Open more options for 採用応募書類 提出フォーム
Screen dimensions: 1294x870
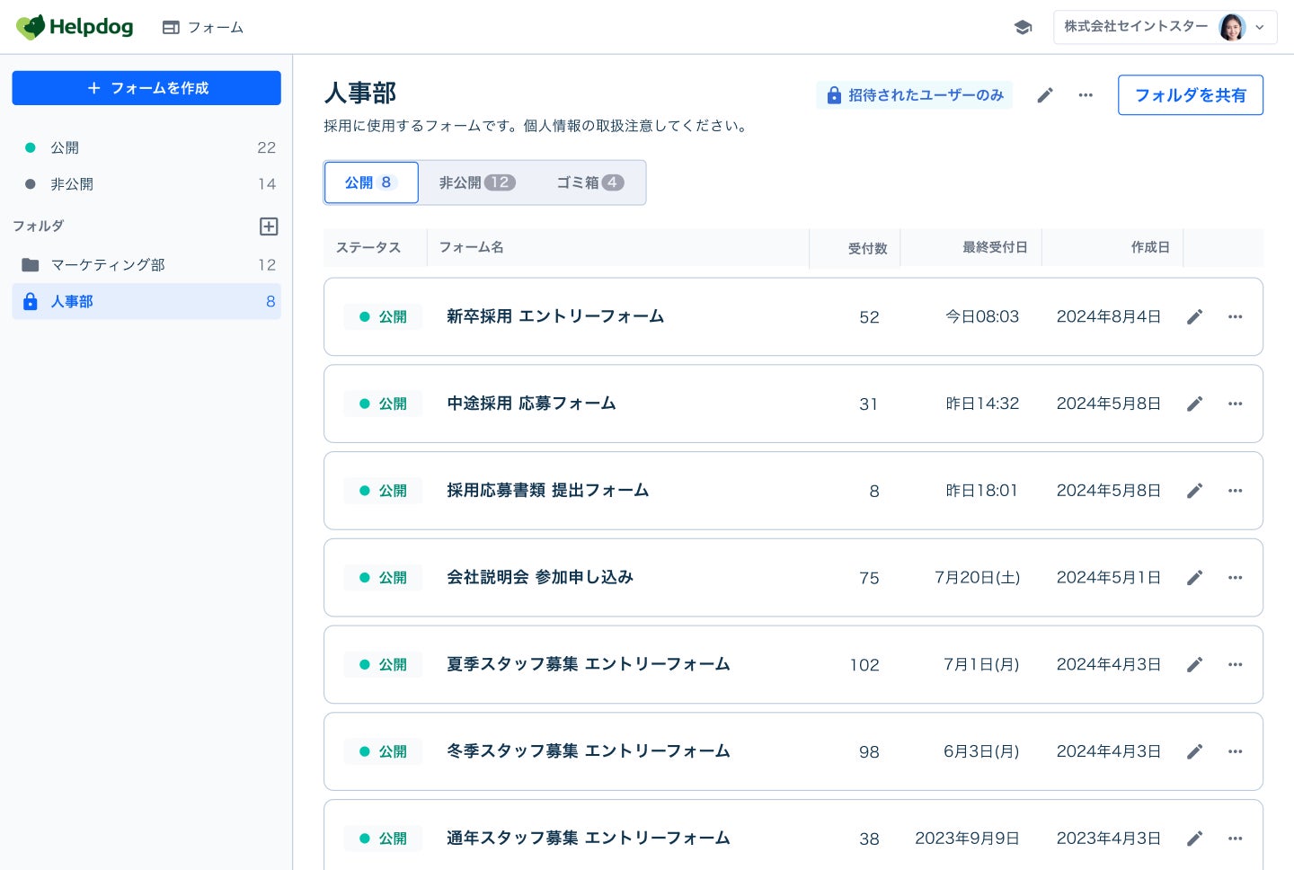click(1235, 491)
